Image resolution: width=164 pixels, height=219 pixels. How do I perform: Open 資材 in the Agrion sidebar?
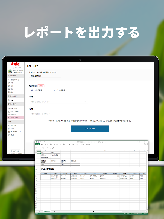[11, 89]
